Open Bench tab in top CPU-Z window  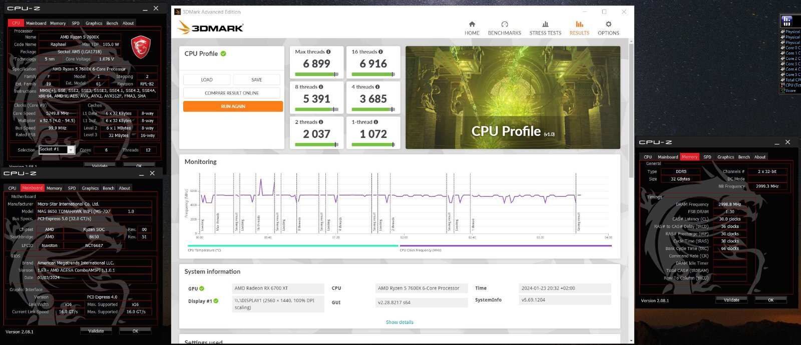[x=112, y=23]
